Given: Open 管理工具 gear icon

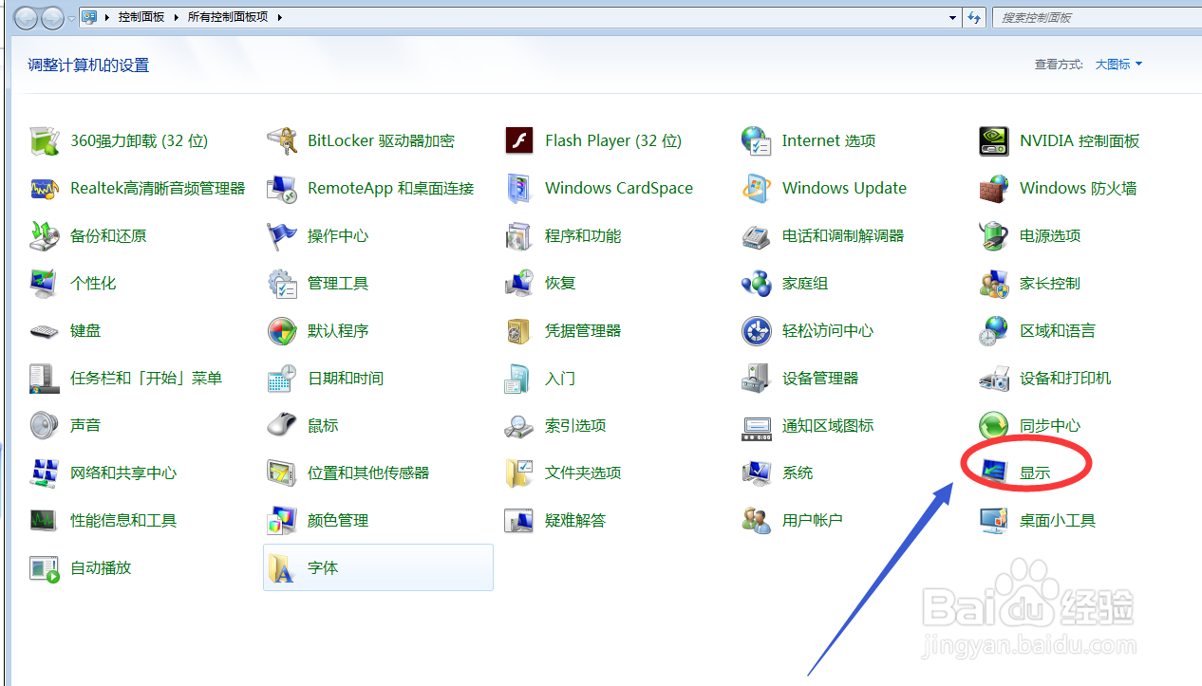Looking at the screenshot, I should (x=282, y=284).
